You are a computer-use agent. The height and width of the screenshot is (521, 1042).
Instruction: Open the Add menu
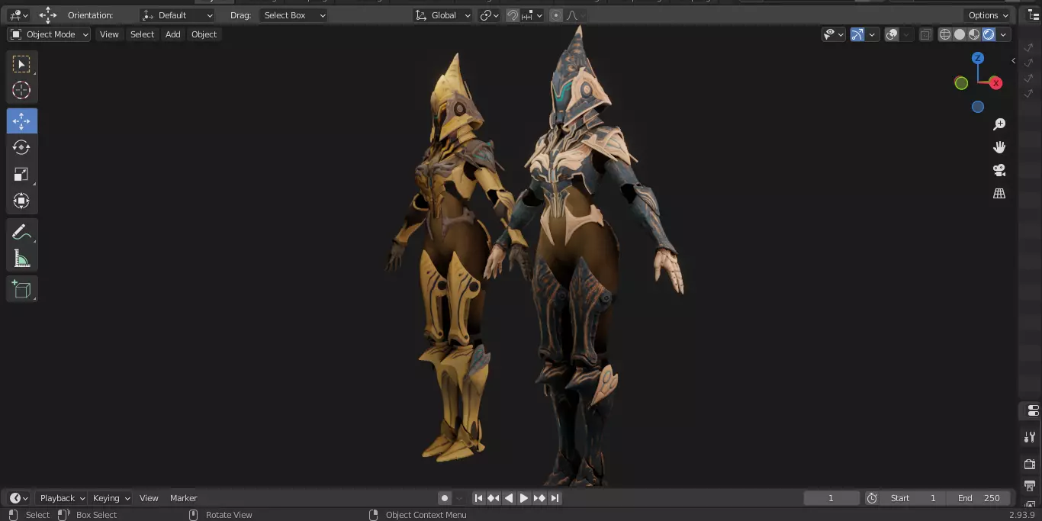pos(173,34)
